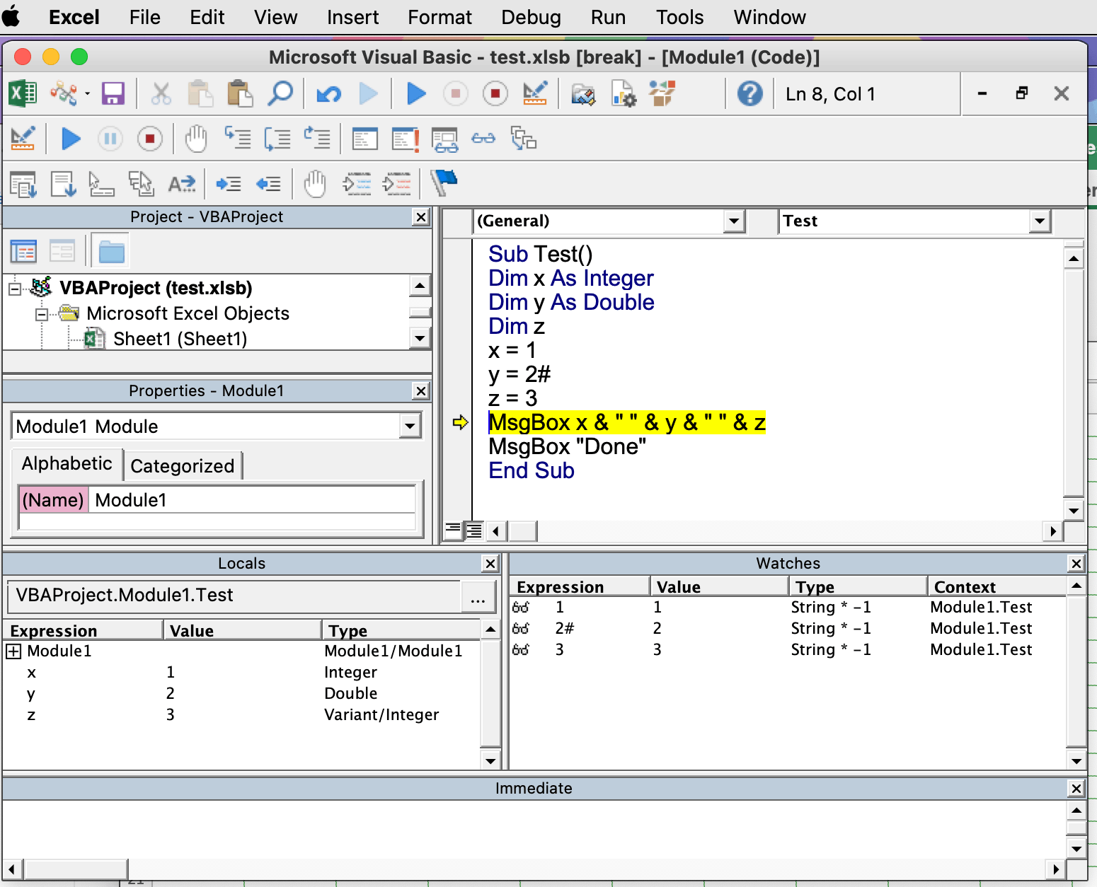Image resolution: width=1097 pixels, height=887 pixels.
Task: Click the Indent icon in the Edit toolbar
Action: point(229,184)
